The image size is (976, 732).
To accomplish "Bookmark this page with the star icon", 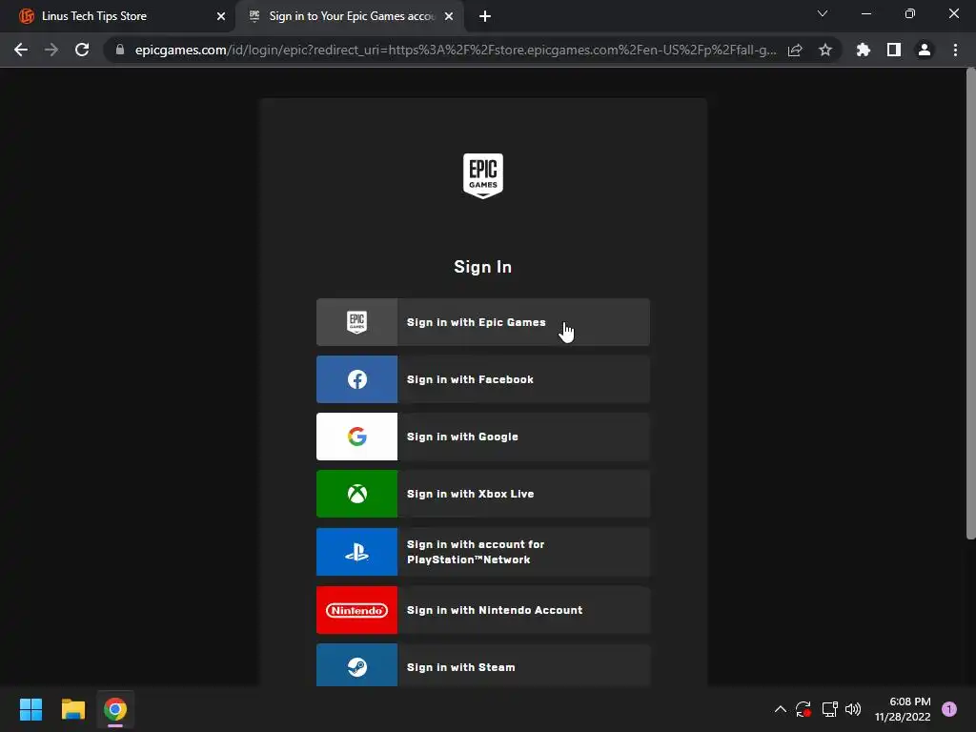I will 825,50.
